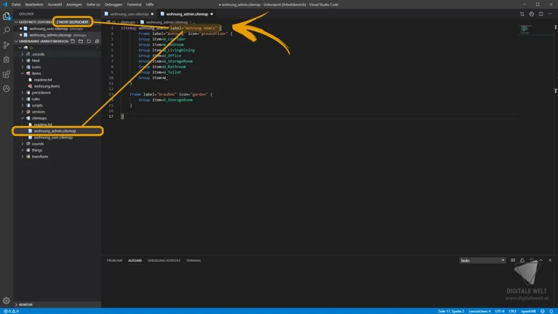Click the New Folder icon in workspace header
The height and width of the screenshot is (314, 558).
(81, 41)
